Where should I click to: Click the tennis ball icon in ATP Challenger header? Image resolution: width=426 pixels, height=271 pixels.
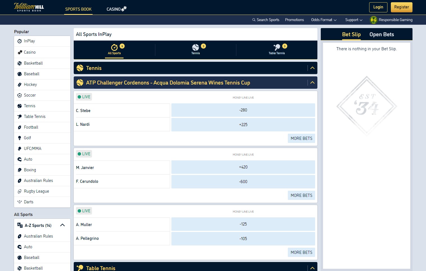(80, 83)
